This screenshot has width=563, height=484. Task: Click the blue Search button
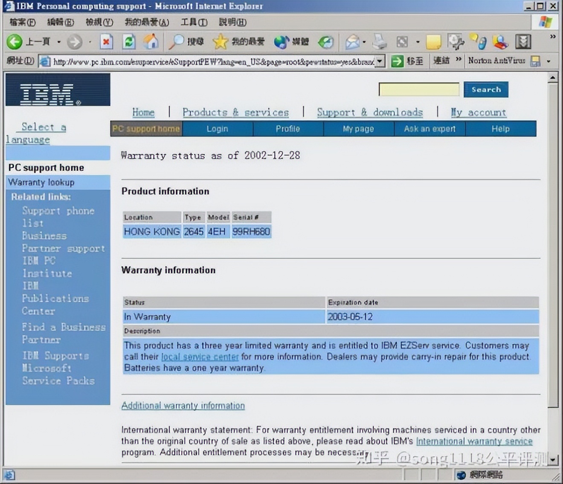point(486,89)
